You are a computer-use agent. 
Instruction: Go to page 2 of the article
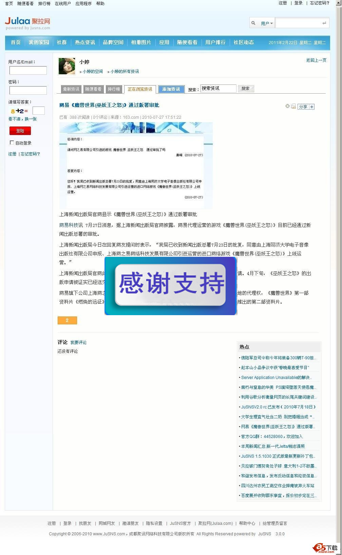(67, 320)
